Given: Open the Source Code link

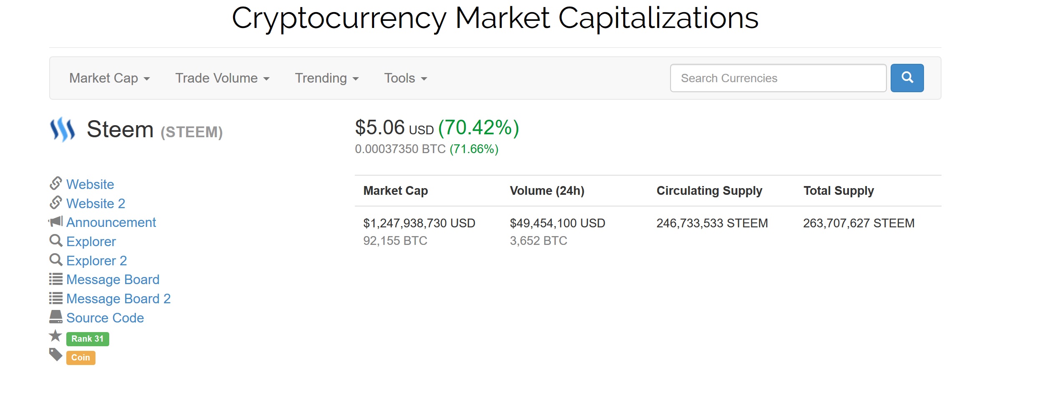Looking at the screenshot, I should [x=105, y=318].
